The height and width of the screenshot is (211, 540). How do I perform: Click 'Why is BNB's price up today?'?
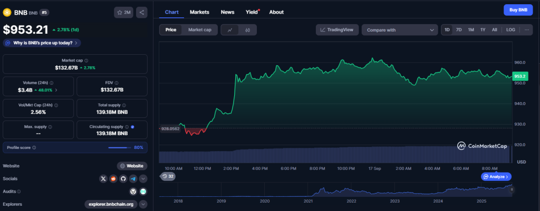point(42,43)
